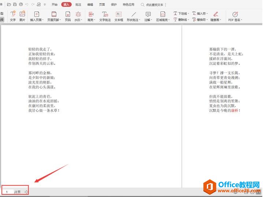Redo the last undone action
Image resolution: width=263 pixels, height=197 pixels.
(33, 4)
